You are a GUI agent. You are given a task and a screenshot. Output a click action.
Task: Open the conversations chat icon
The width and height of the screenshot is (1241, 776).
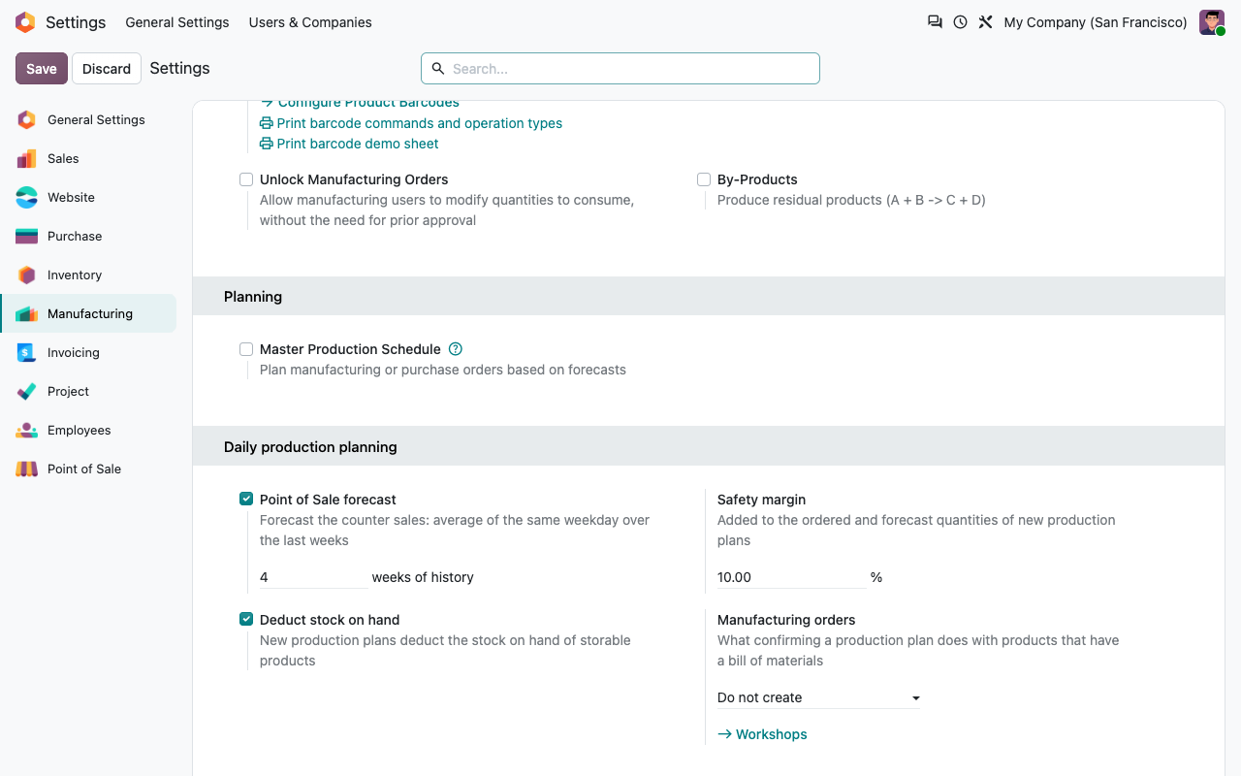point(935,22)
